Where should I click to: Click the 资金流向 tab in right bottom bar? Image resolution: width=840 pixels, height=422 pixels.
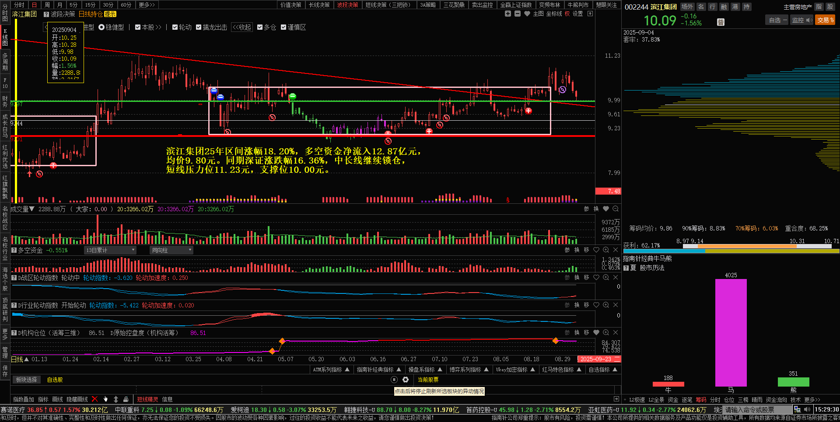coord(776,400)
